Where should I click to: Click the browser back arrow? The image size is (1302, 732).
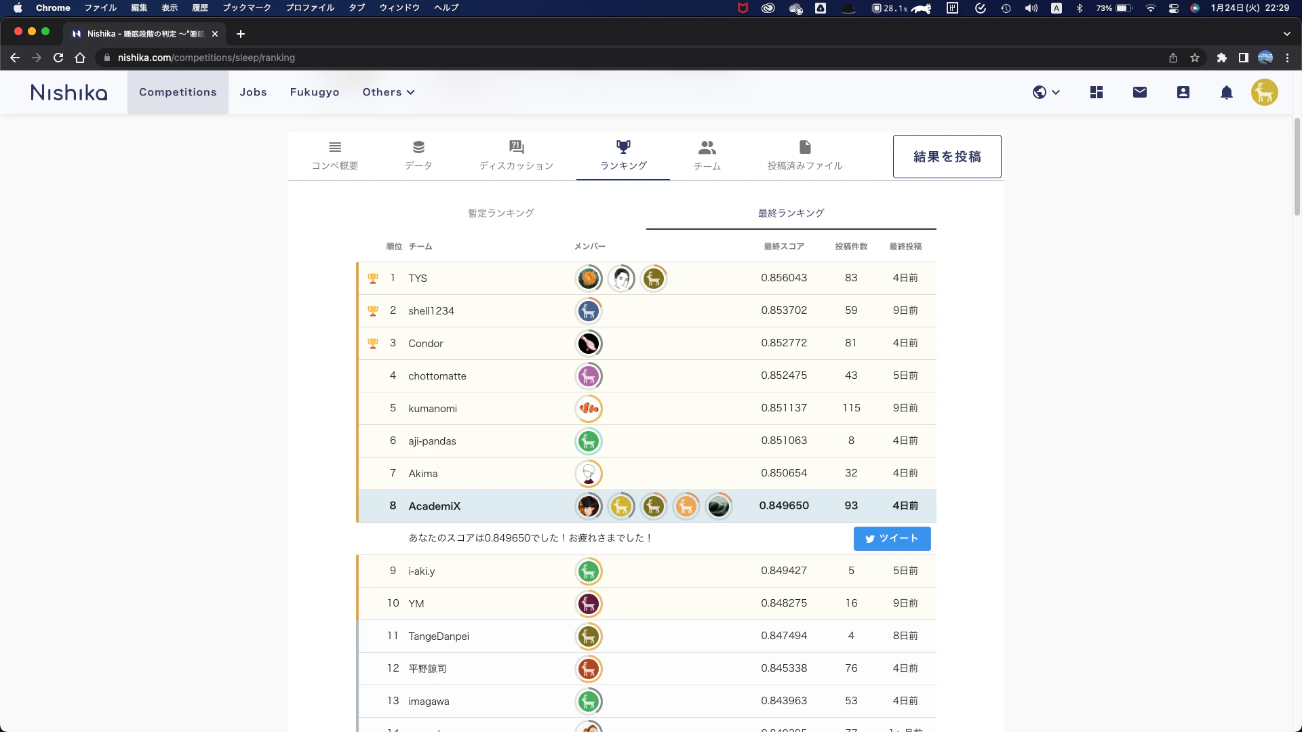point(15,58)
